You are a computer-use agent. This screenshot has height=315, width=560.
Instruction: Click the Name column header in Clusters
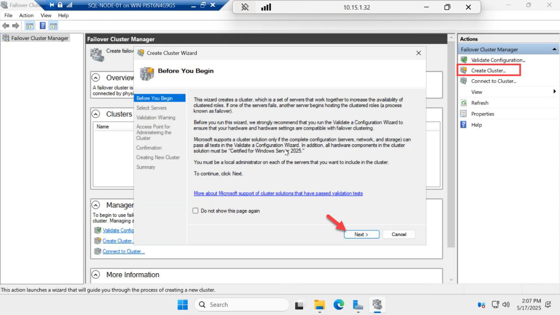point(103,126)
